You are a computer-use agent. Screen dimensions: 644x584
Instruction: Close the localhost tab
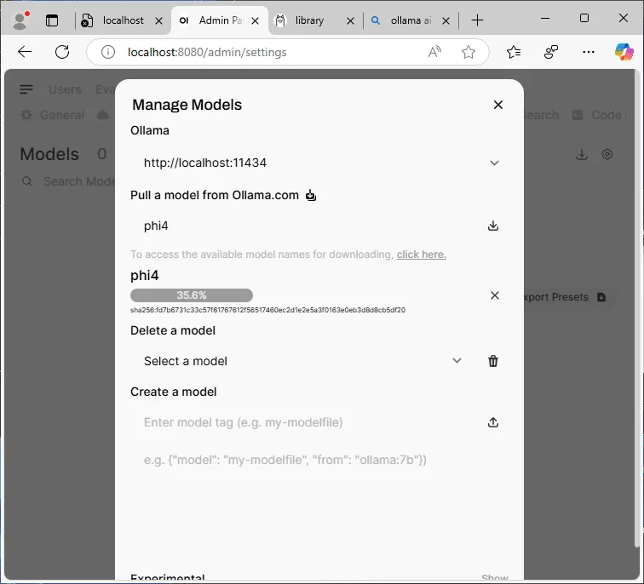click(158, 21)
